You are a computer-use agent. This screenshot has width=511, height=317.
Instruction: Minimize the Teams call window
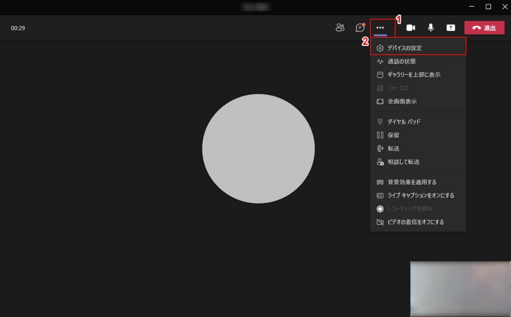pyautogui.click(x=472, y=6)
